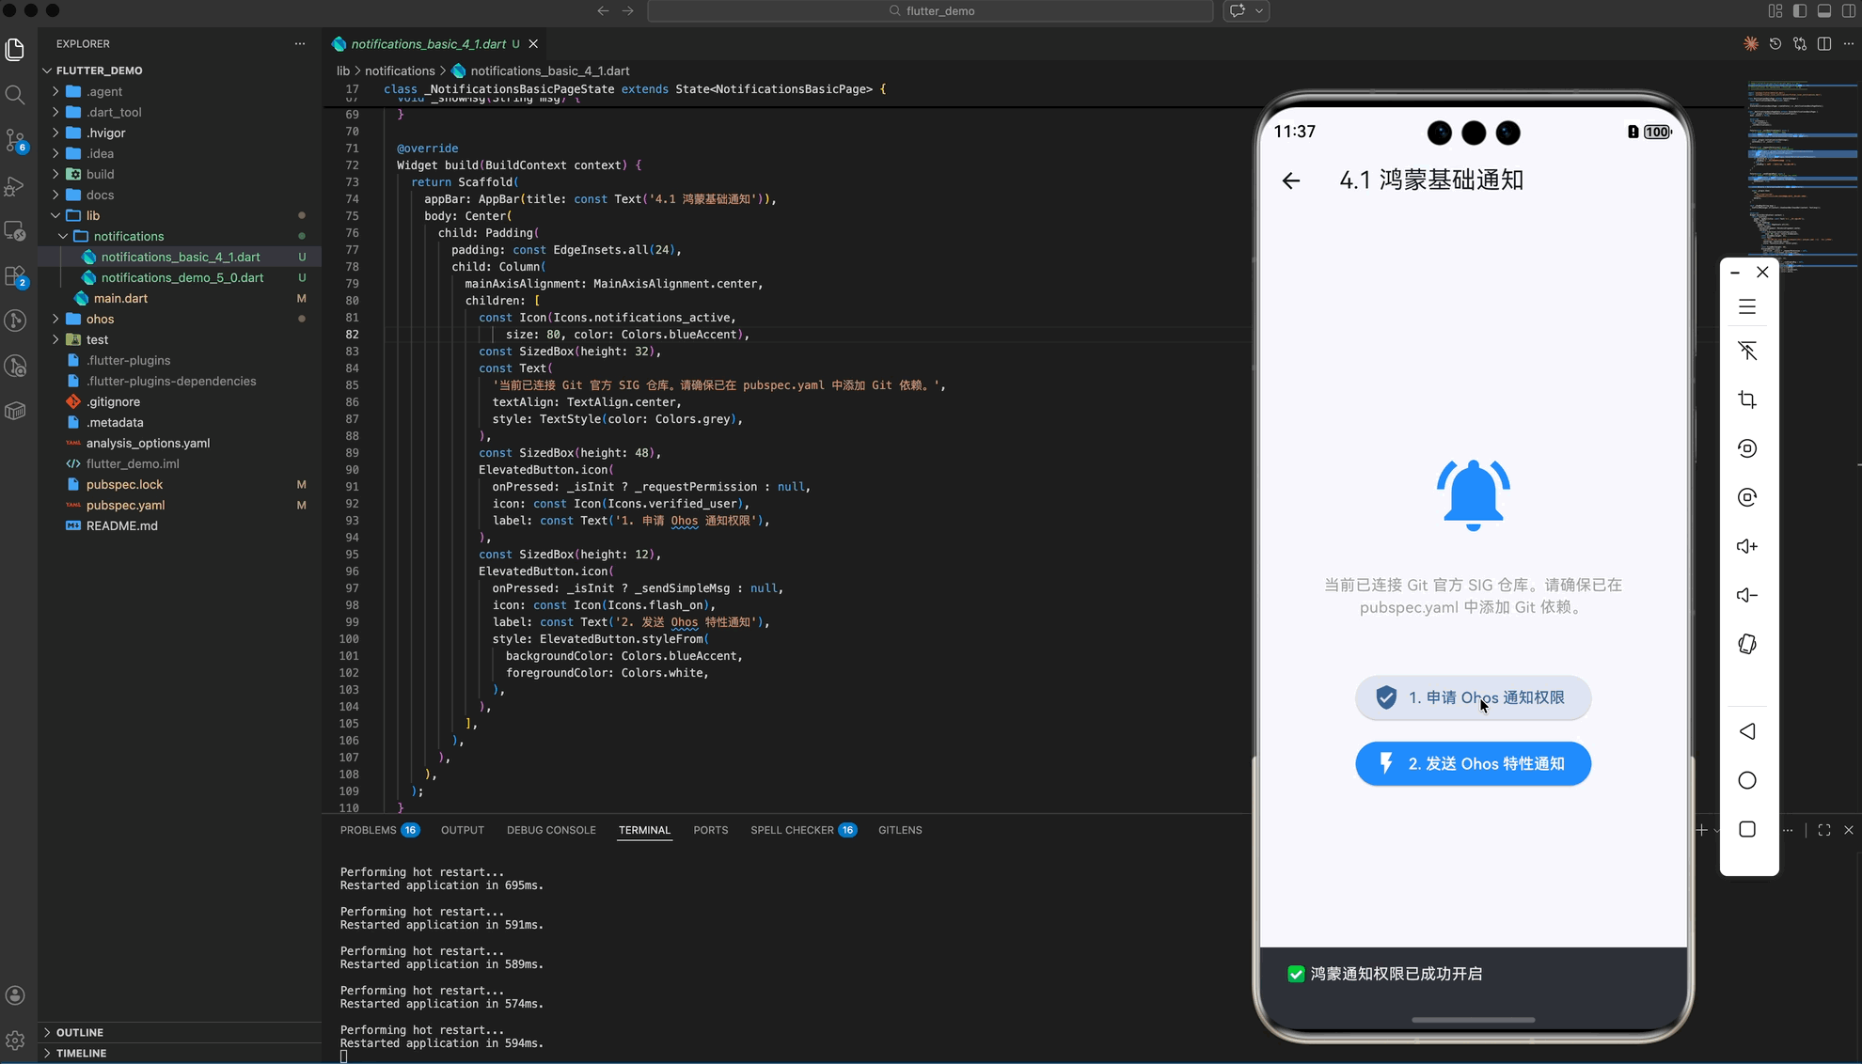Toggle bottom panel layout button
The image size is (1862, 1064).
coord(1824,11)
